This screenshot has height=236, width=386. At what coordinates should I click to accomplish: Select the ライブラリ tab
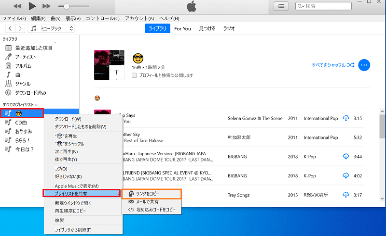(158, 28)
